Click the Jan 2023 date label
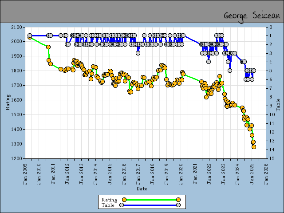This screenshot has height=213, width=284. pyautogui.click(x=223, y=174)
